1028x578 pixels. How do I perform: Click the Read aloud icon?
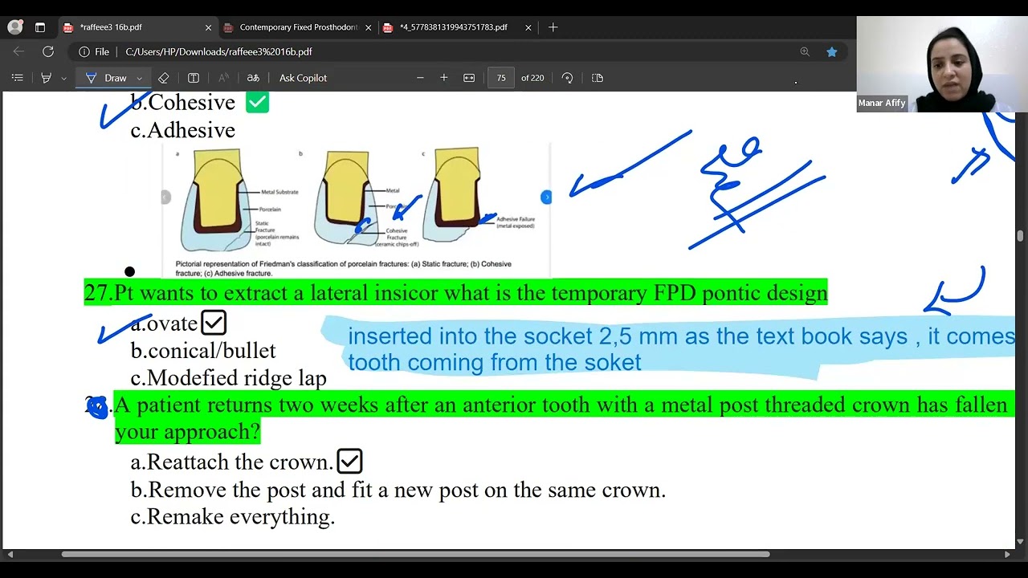(x=223, y=78)
